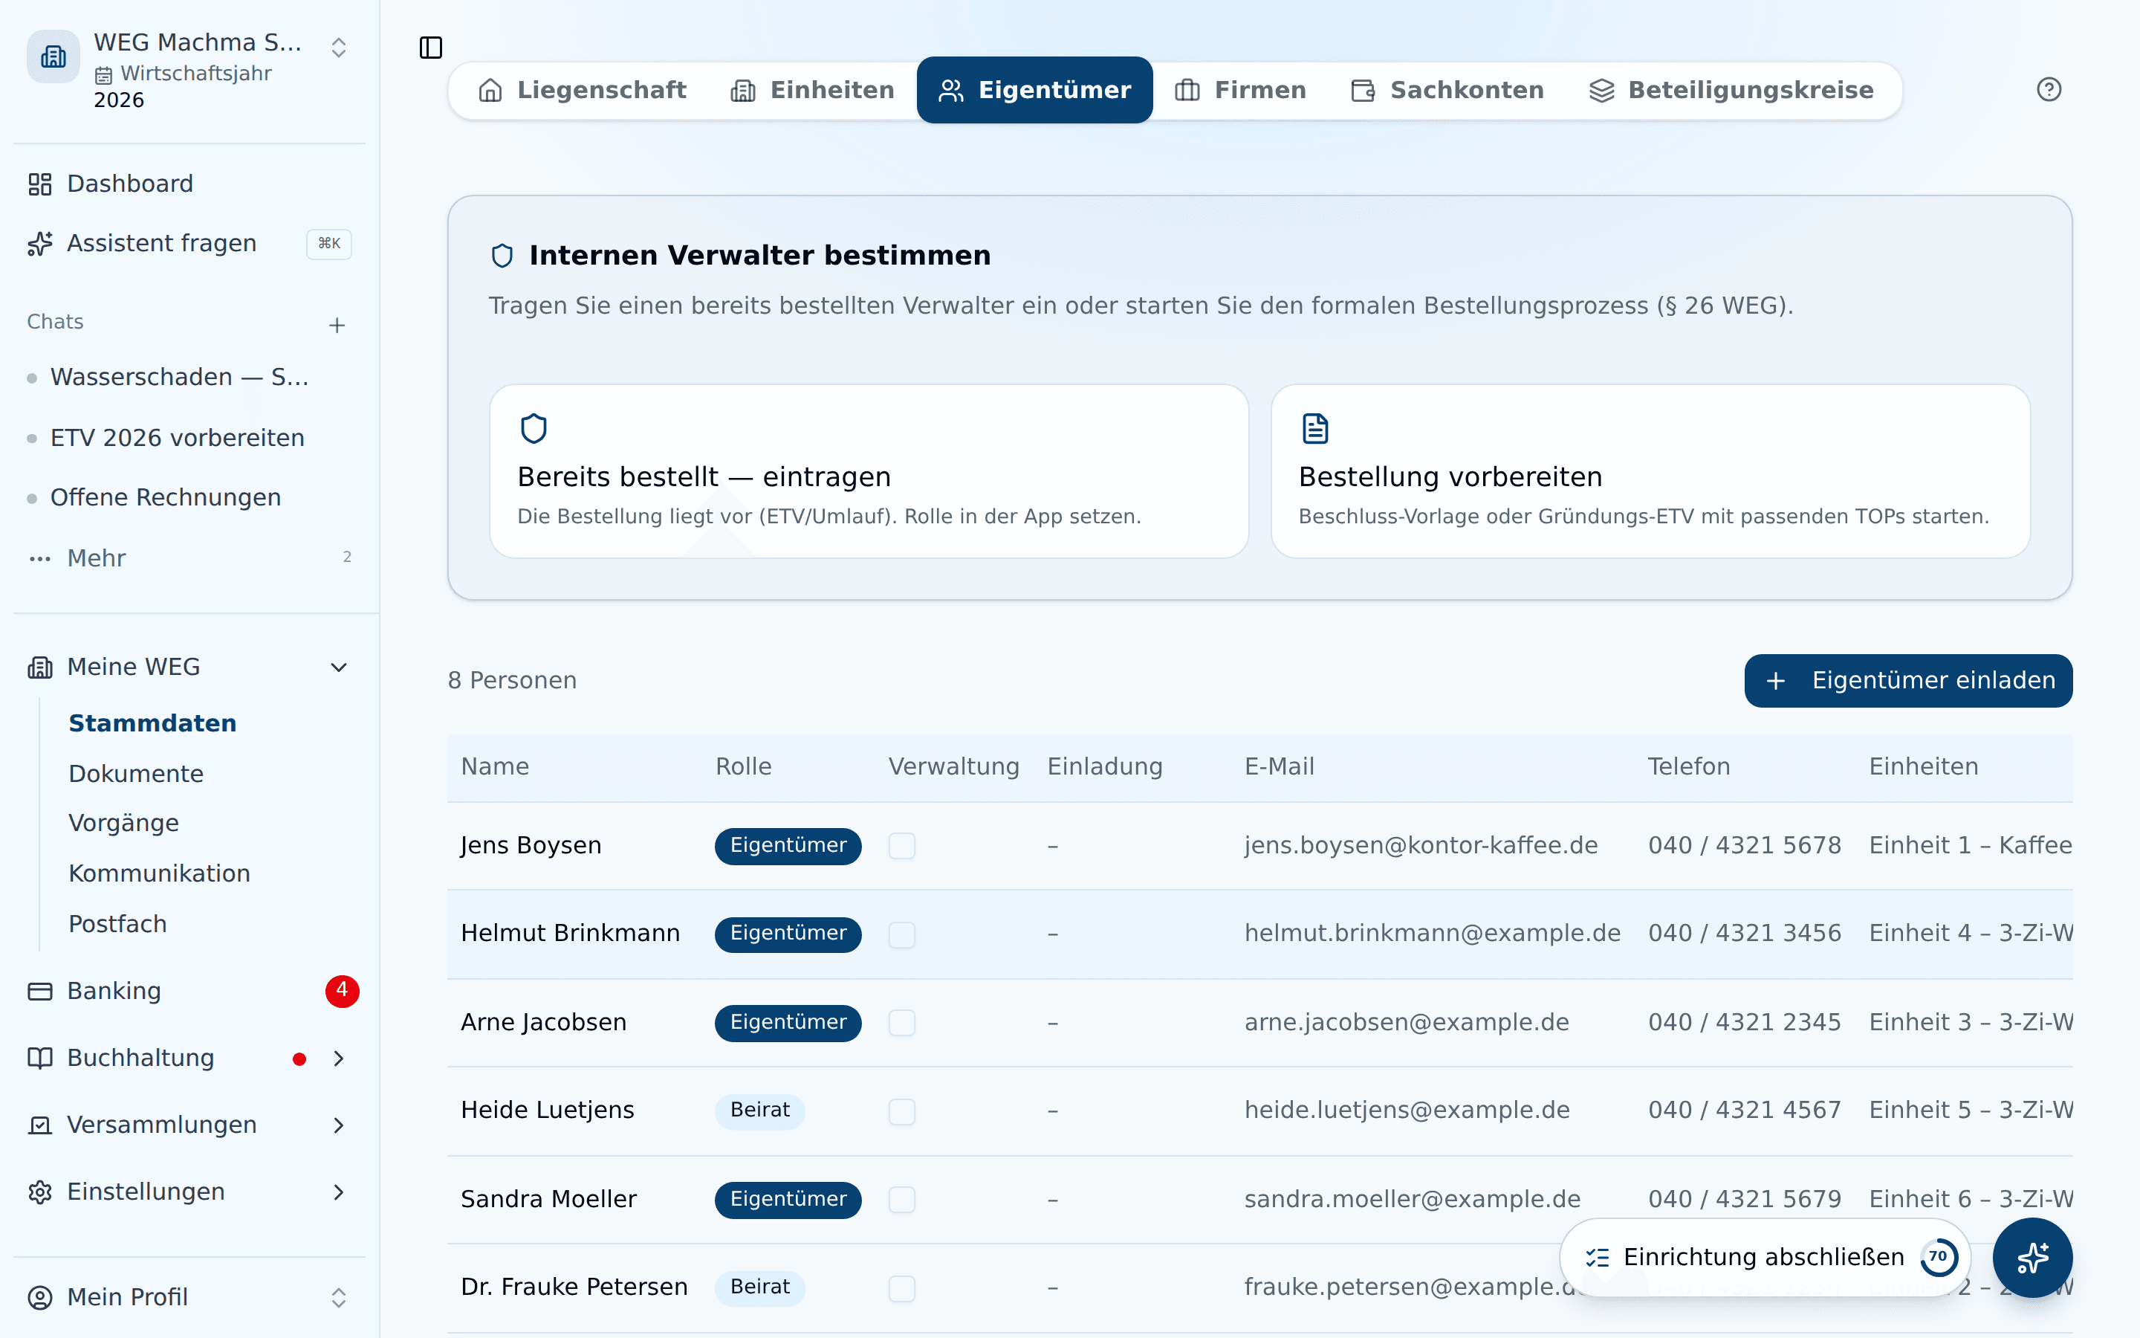Click the WEG building logo icon
The height and width of the screenshot is (1338, 2140).
pyautogui.click(x=54, y=56)
